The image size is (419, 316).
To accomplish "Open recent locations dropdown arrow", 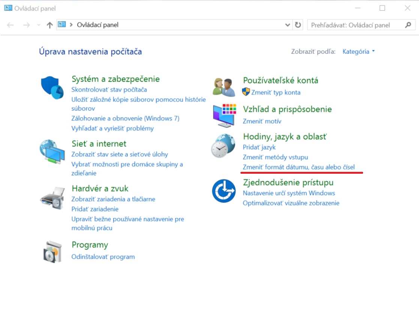I will 39,25.
